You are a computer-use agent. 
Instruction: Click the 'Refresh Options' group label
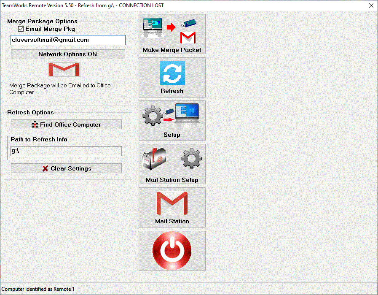(x=30, y=113)
